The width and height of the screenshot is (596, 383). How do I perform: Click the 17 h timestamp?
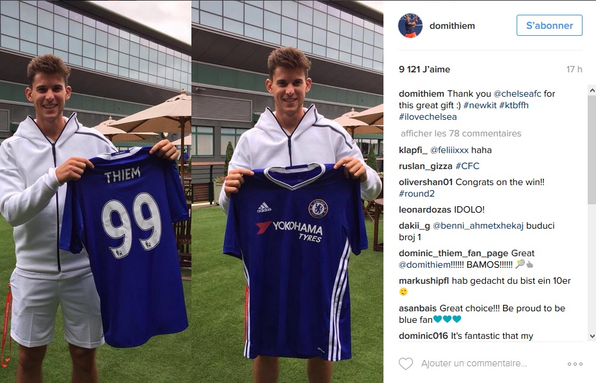[x=574, y=69]
